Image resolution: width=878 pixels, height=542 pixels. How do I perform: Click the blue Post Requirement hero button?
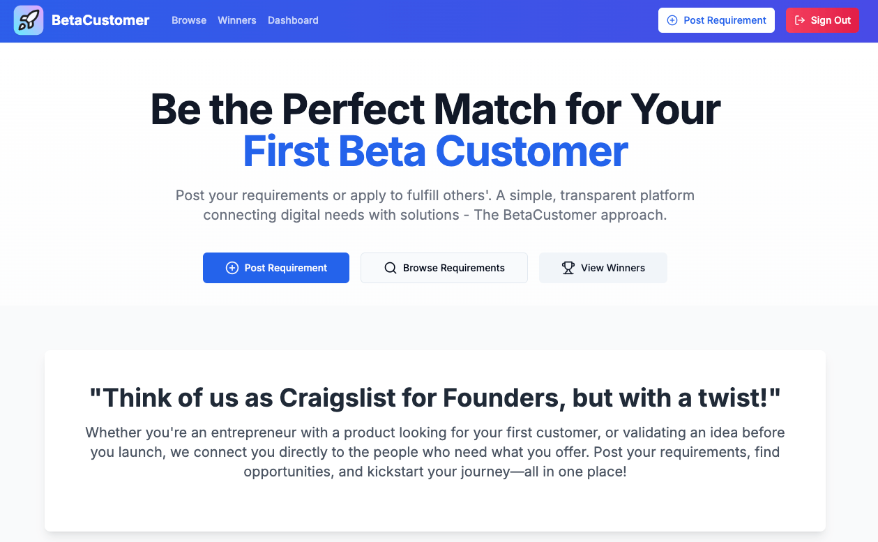pyautogui.click(x=276, y=268)
